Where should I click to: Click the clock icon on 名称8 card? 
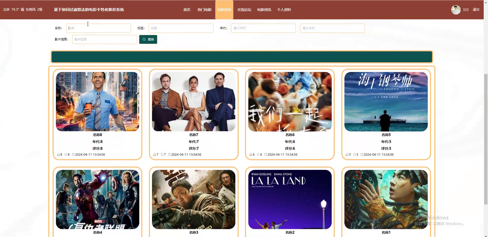click(x=73, y=155)
